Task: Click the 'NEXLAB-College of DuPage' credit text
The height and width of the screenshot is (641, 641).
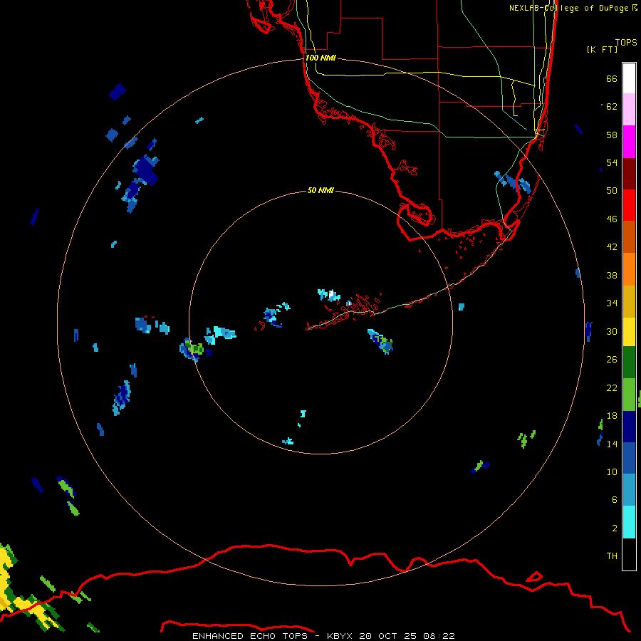Action: click(568, 8)
